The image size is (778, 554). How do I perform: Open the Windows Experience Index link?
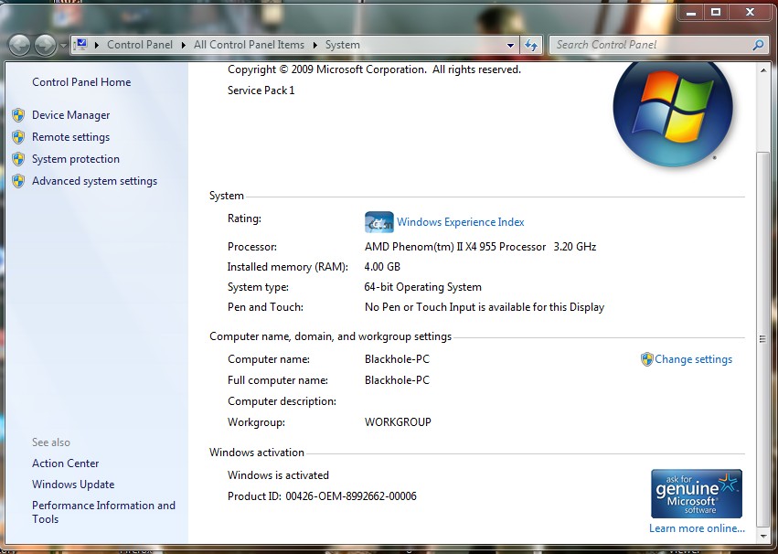click(x=461, y=222)
